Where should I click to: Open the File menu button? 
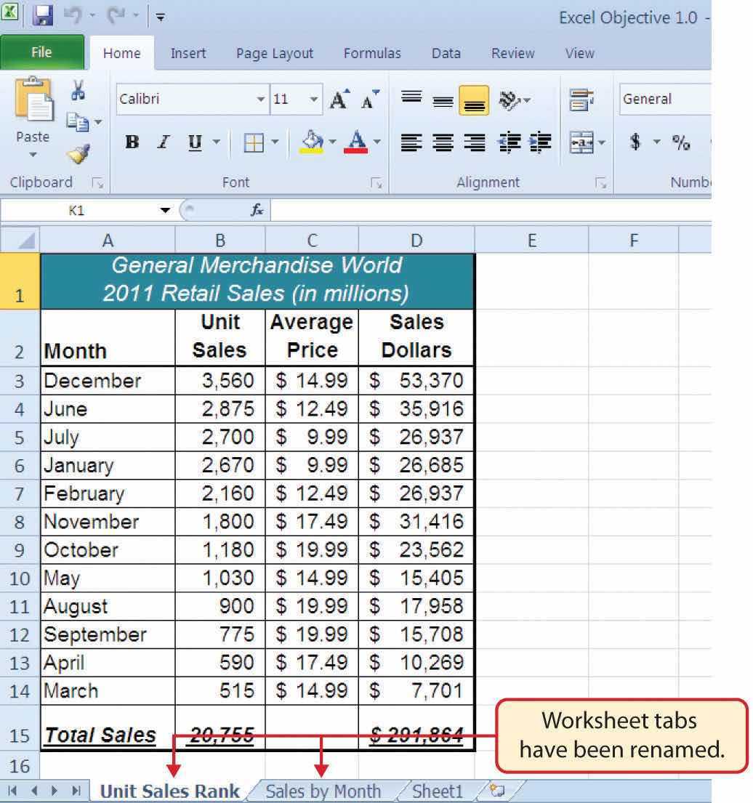(41, 52)
